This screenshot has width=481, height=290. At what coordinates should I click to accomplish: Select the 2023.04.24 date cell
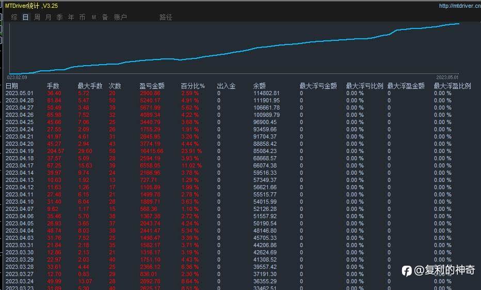pyautogui.click(x=19, y=129)
